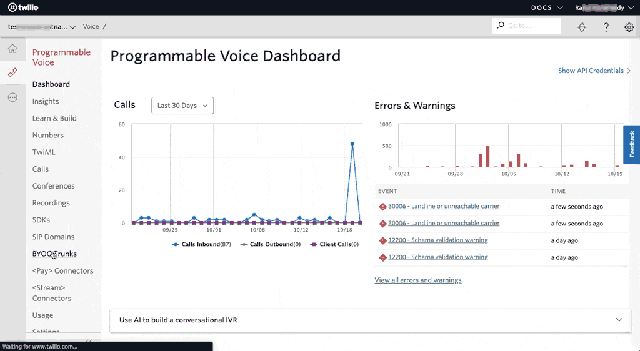Click the red error icon beside first 30006 event
The image size is (640, 351).
point(382,207)
